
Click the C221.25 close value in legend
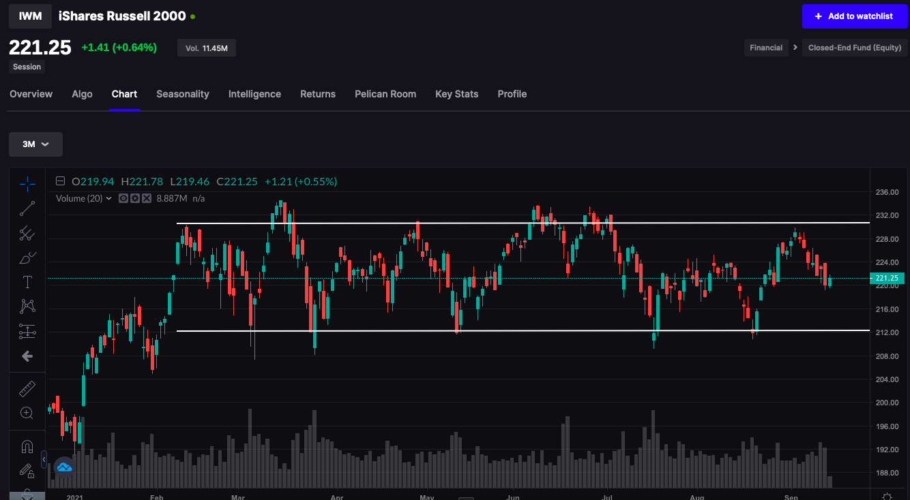pyautogui.click(x=237, y=181)
